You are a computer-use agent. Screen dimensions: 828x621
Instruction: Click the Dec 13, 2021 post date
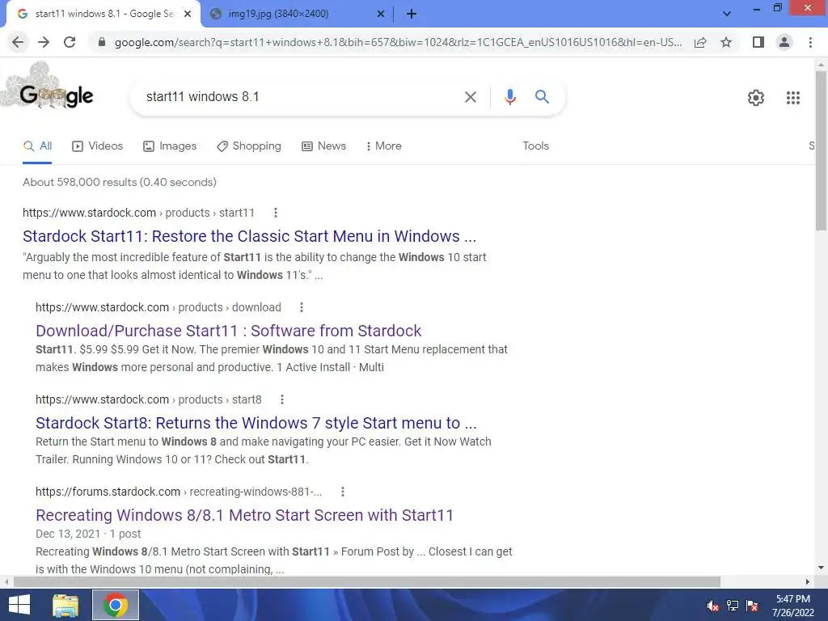68,534
